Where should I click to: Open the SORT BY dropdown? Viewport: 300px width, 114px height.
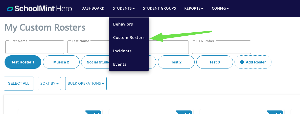(49, 83)
